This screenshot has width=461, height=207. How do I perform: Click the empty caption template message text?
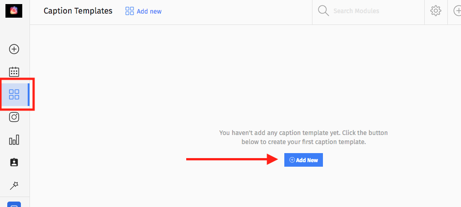coord(303,138)
